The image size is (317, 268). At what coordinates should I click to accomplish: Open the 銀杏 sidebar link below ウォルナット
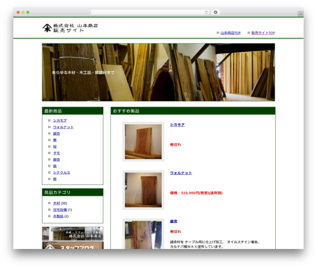pyautogui.click(x=56, y=134)
